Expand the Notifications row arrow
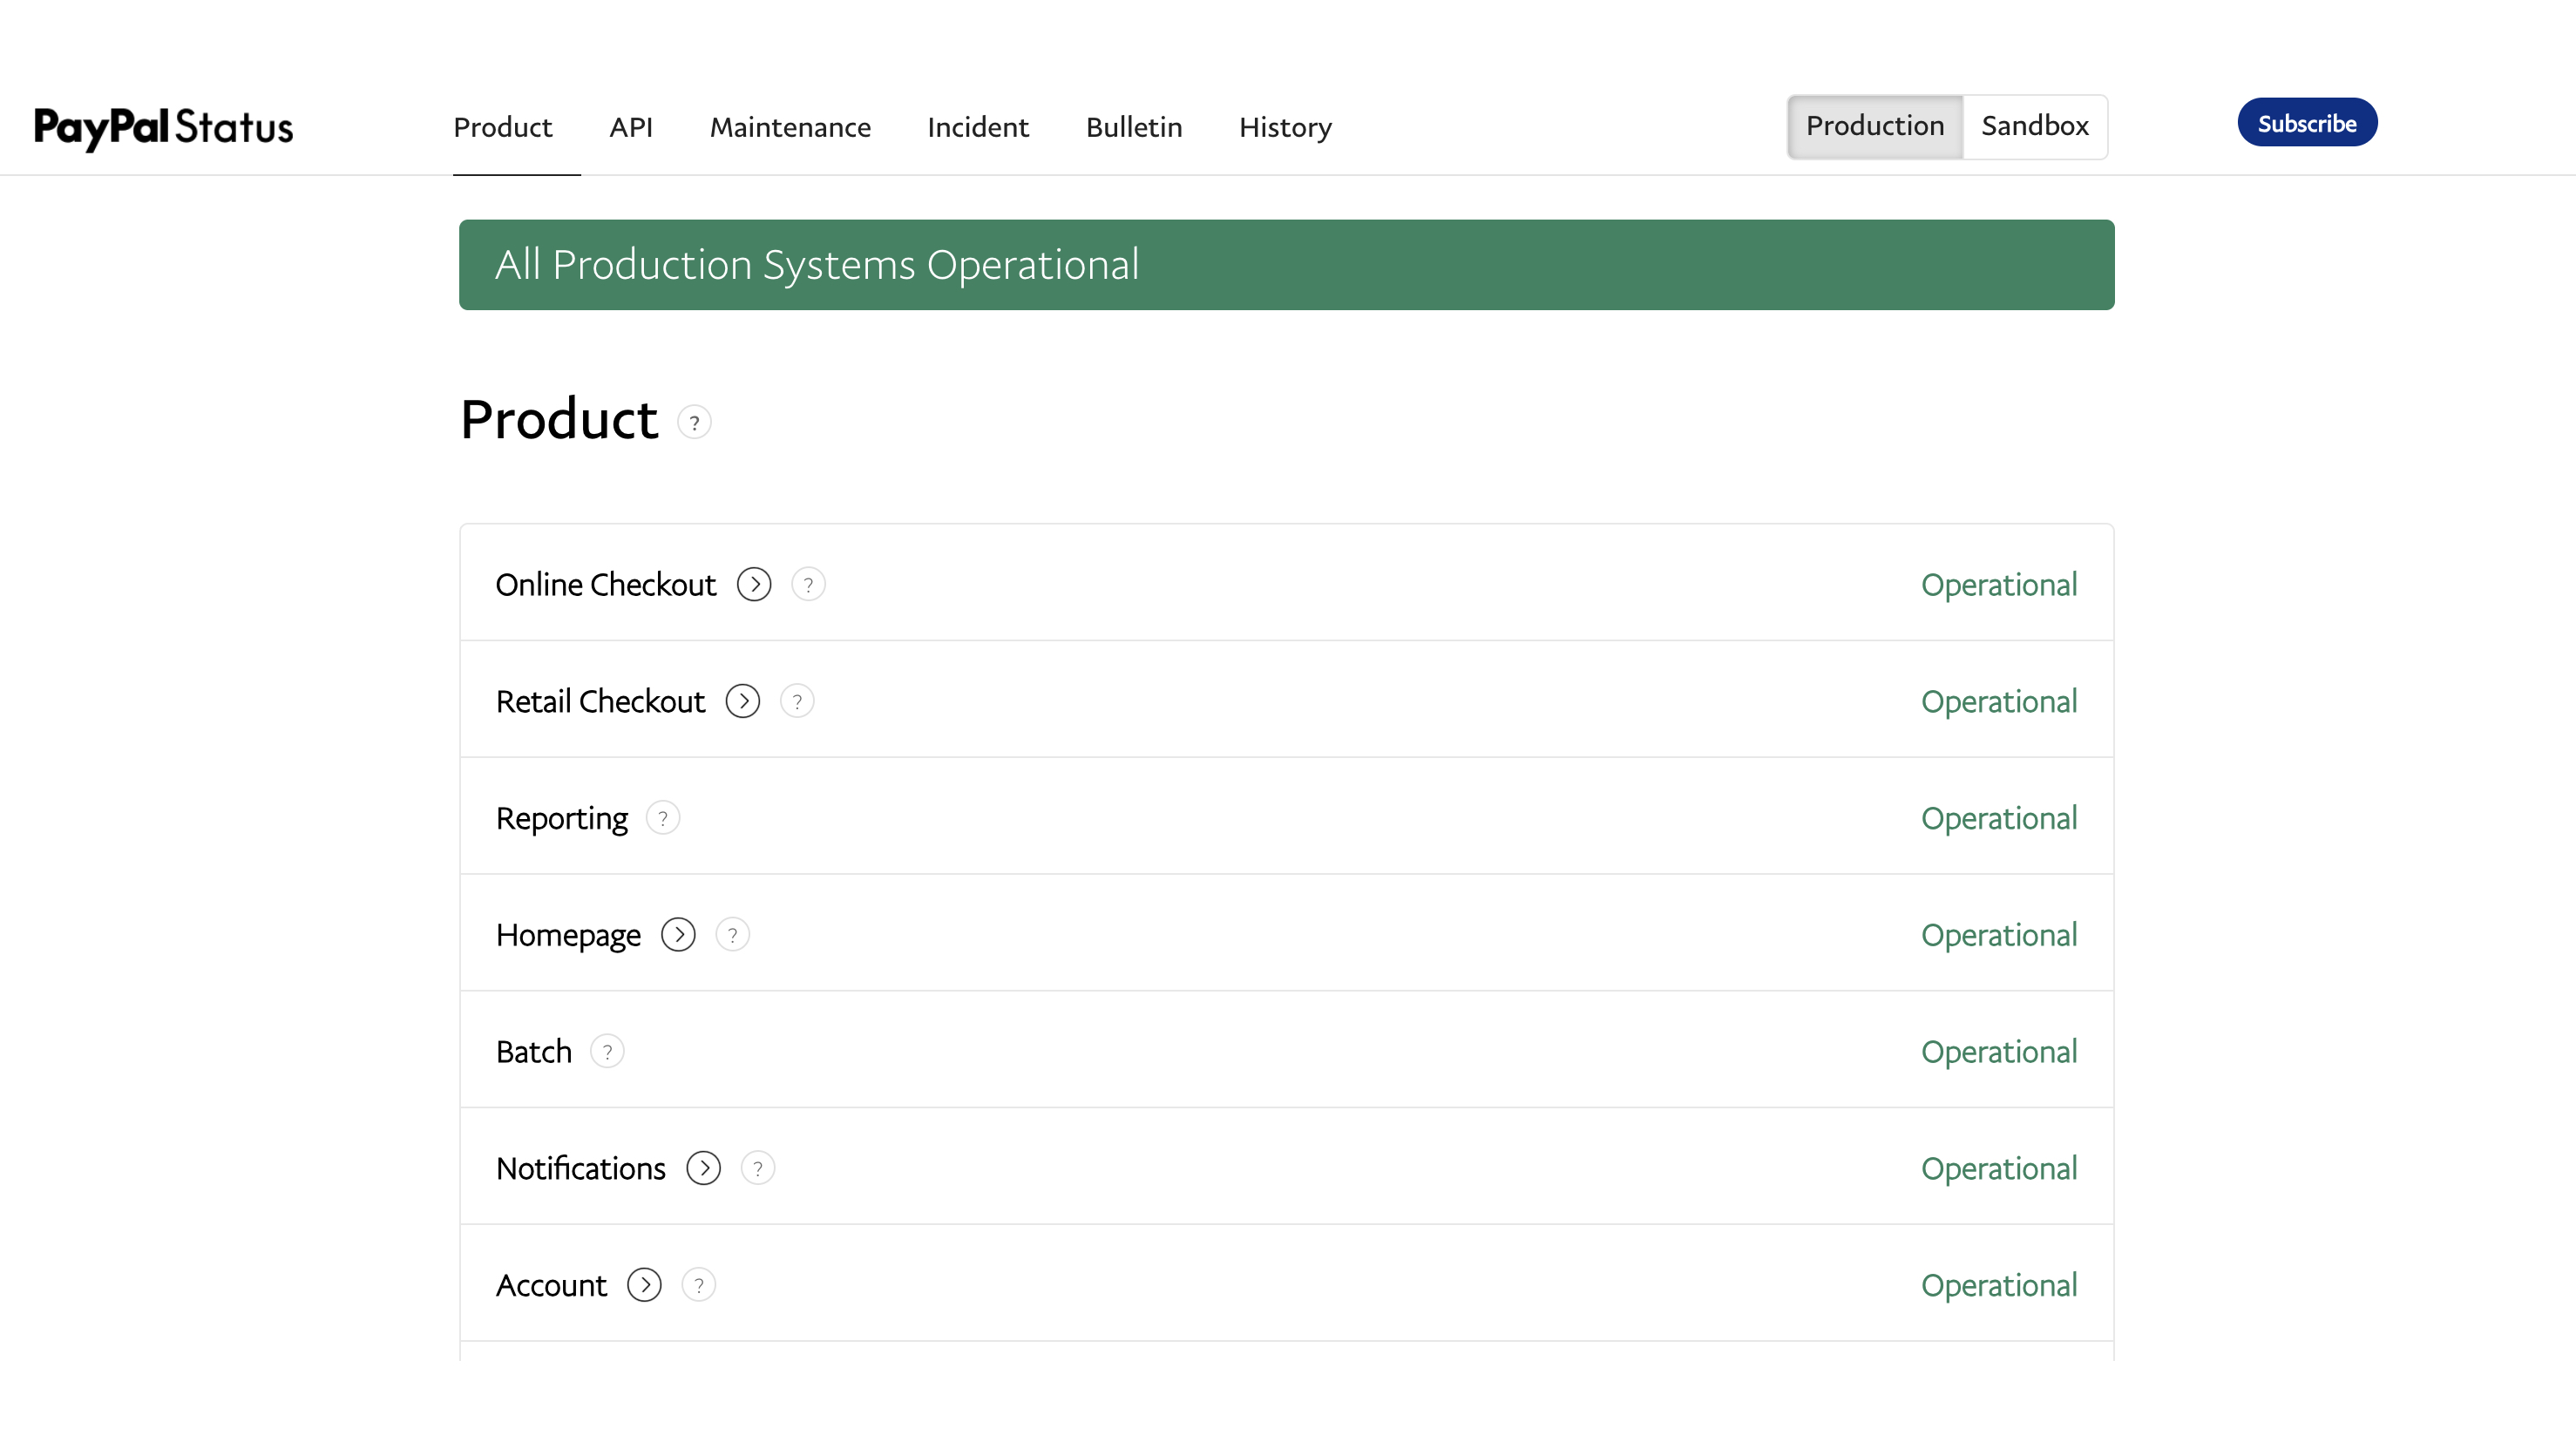The image size is (2576, 1449). tap(703, 1168)
